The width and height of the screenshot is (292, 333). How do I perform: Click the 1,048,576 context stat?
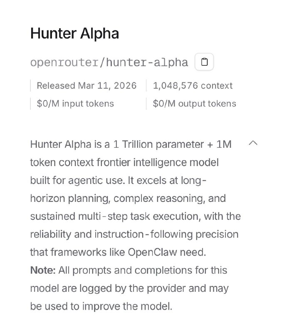[192, 85]
